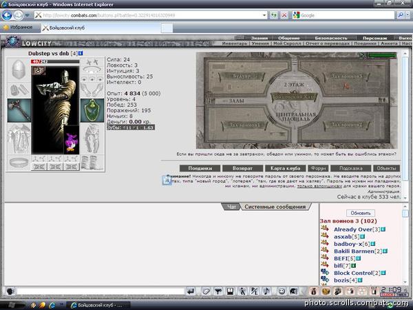Image resolution: width=413 pixels, height=310 pixels.
Task: Open the belt equipment slot
Action: 19,163
